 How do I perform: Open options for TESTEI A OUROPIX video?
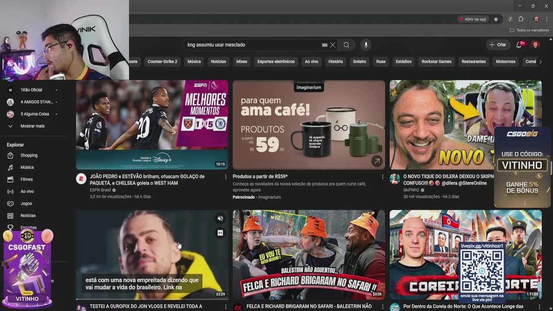pos(226,307)
